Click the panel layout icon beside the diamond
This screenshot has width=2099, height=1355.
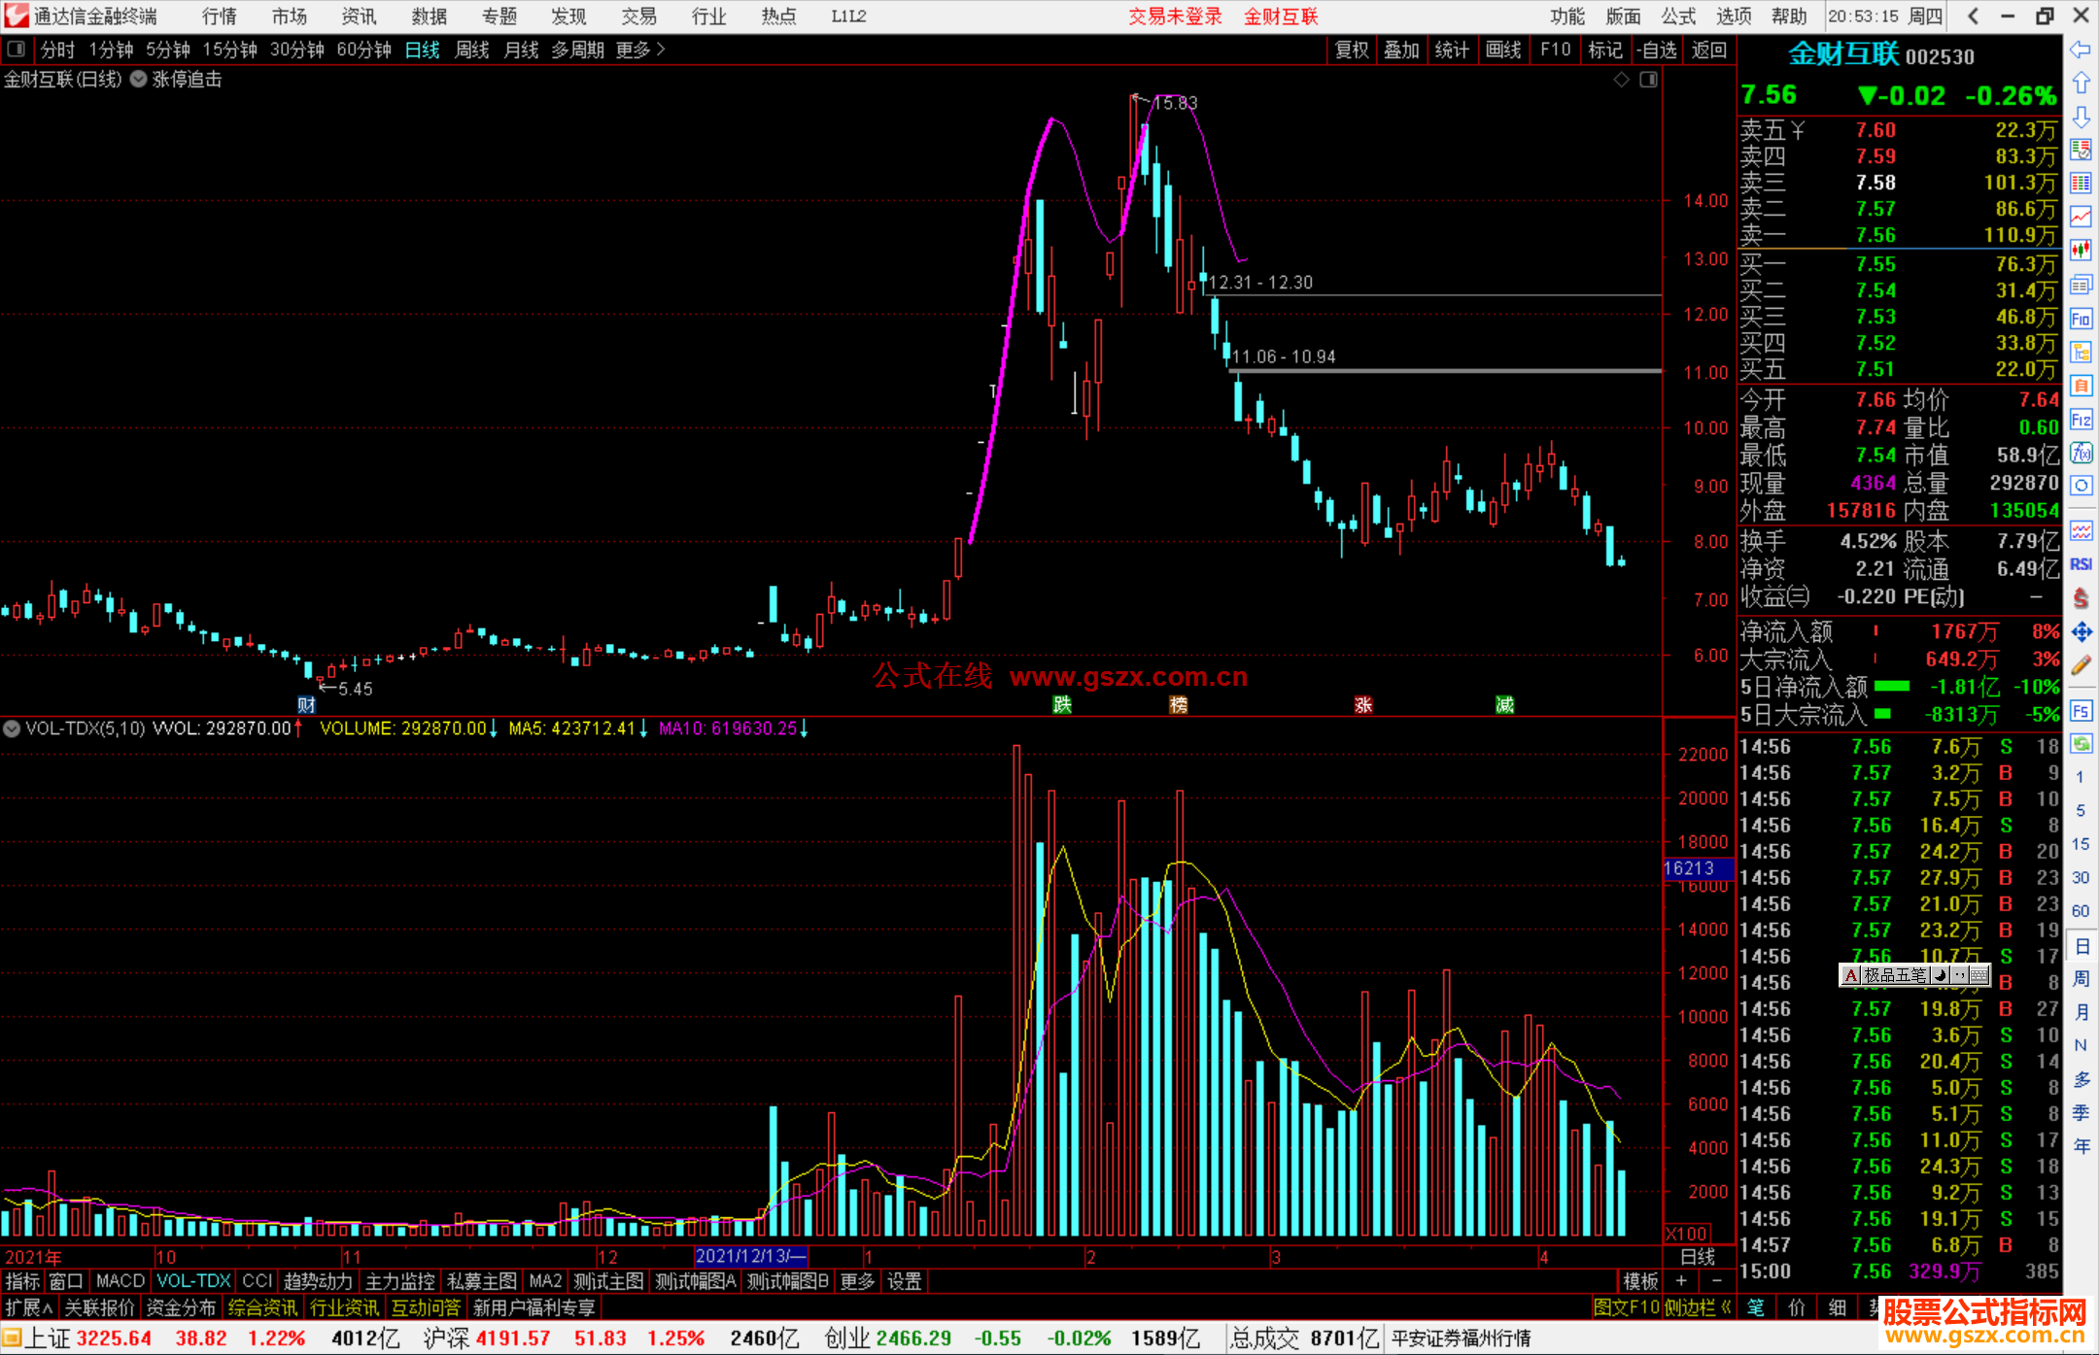(1648, 80)
